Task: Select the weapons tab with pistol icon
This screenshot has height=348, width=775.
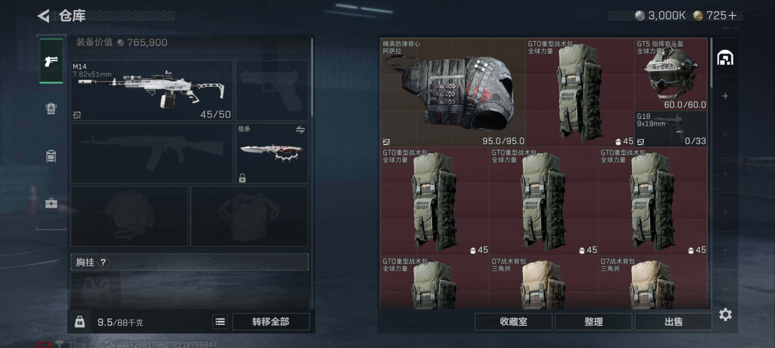Action: coord(51,61)
